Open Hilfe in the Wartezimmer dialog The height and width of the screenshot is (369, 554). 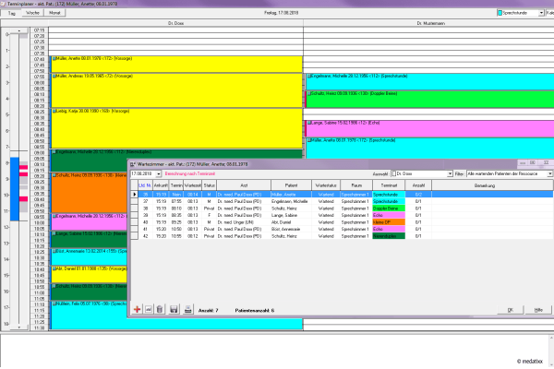click(538, 310)
